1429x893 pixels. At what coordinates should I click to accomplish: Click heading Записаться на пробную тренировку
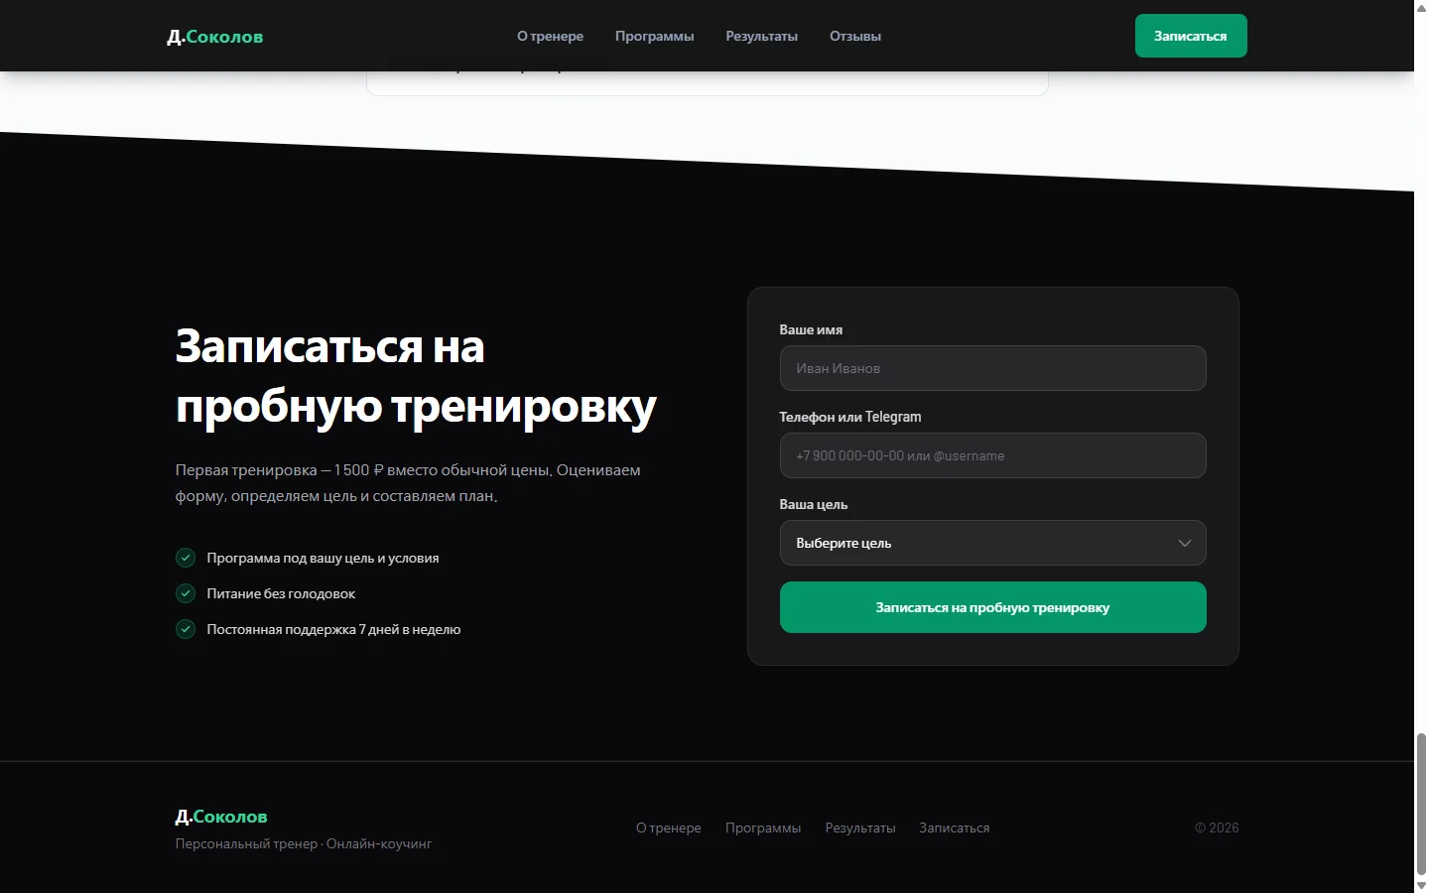(416, 376)
